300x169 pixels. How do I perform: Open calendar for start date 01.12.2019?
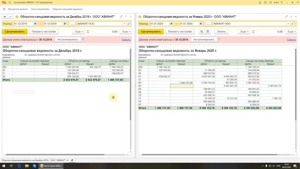[36, 24]
